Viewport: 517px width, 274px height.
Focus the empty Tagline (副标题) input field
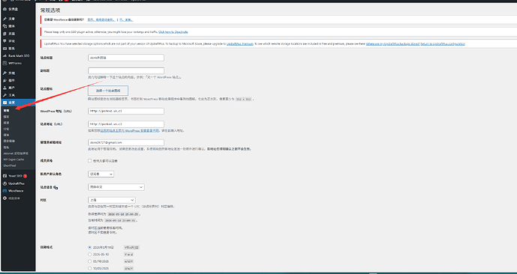click(126, 70)
